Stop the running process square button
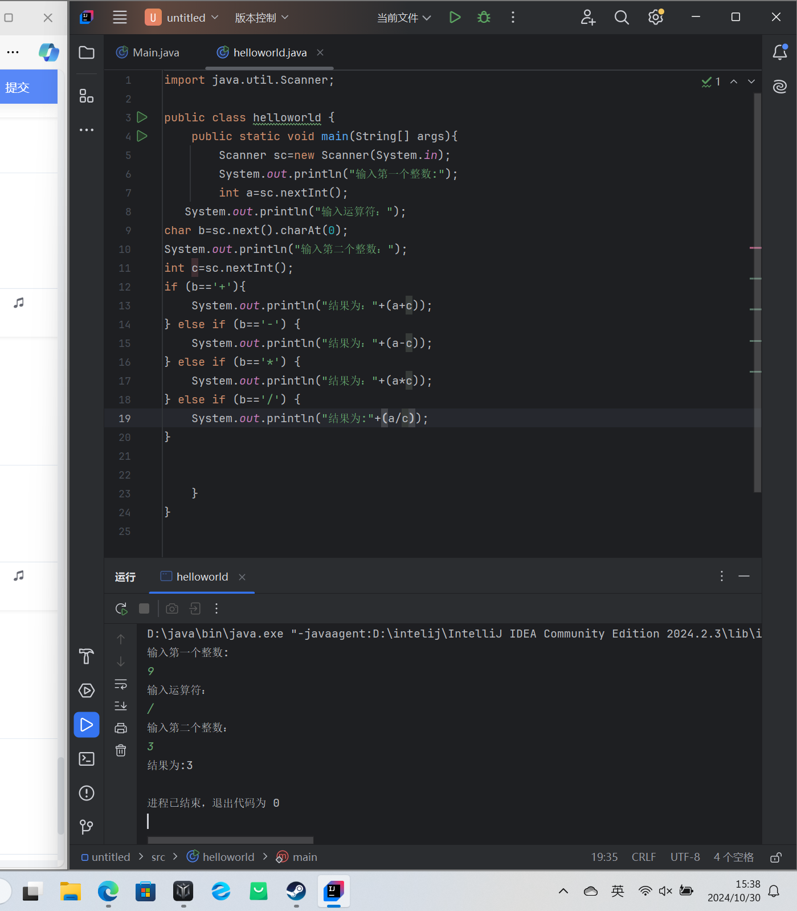Viewport: 797px width, 911px height. 144,608
